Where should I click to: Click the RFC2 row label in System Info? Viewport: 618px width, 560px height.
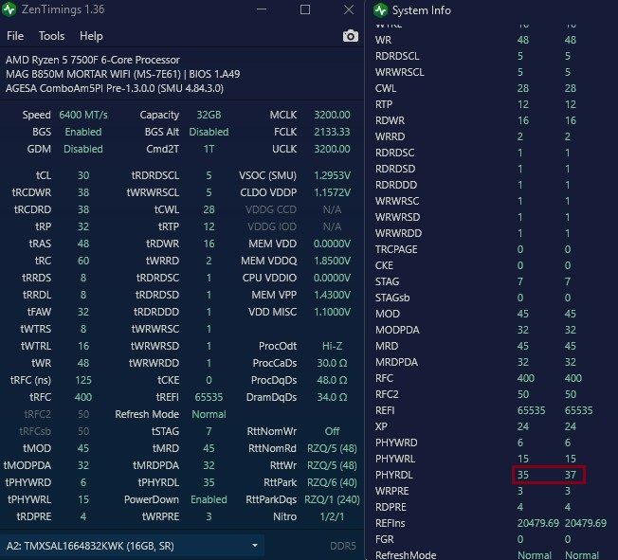[387, 394]
